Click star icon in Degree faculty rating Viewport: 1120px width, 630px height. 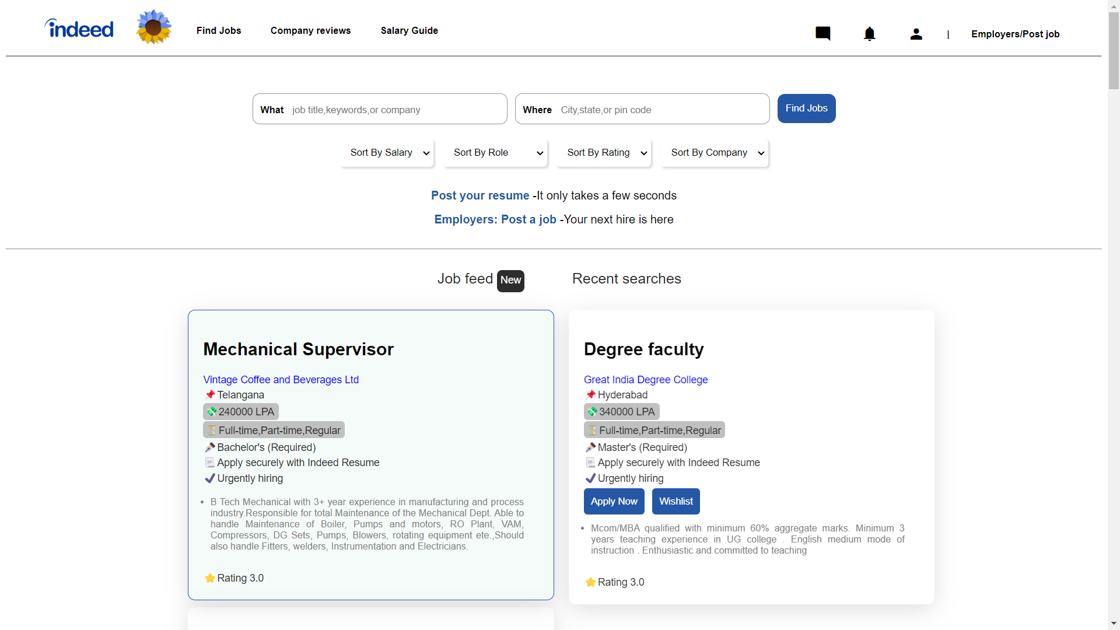[x=590, y=582]
